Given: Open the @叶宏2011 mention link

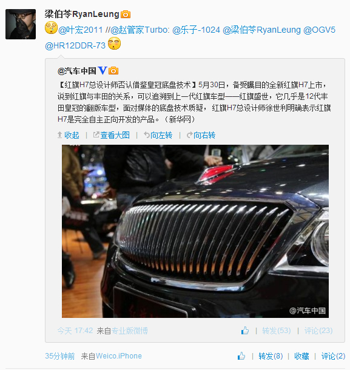Looking at the screenshot, I should click(x=80, y=30).
